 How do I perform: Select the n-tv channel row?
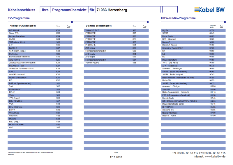pos(40,45)
